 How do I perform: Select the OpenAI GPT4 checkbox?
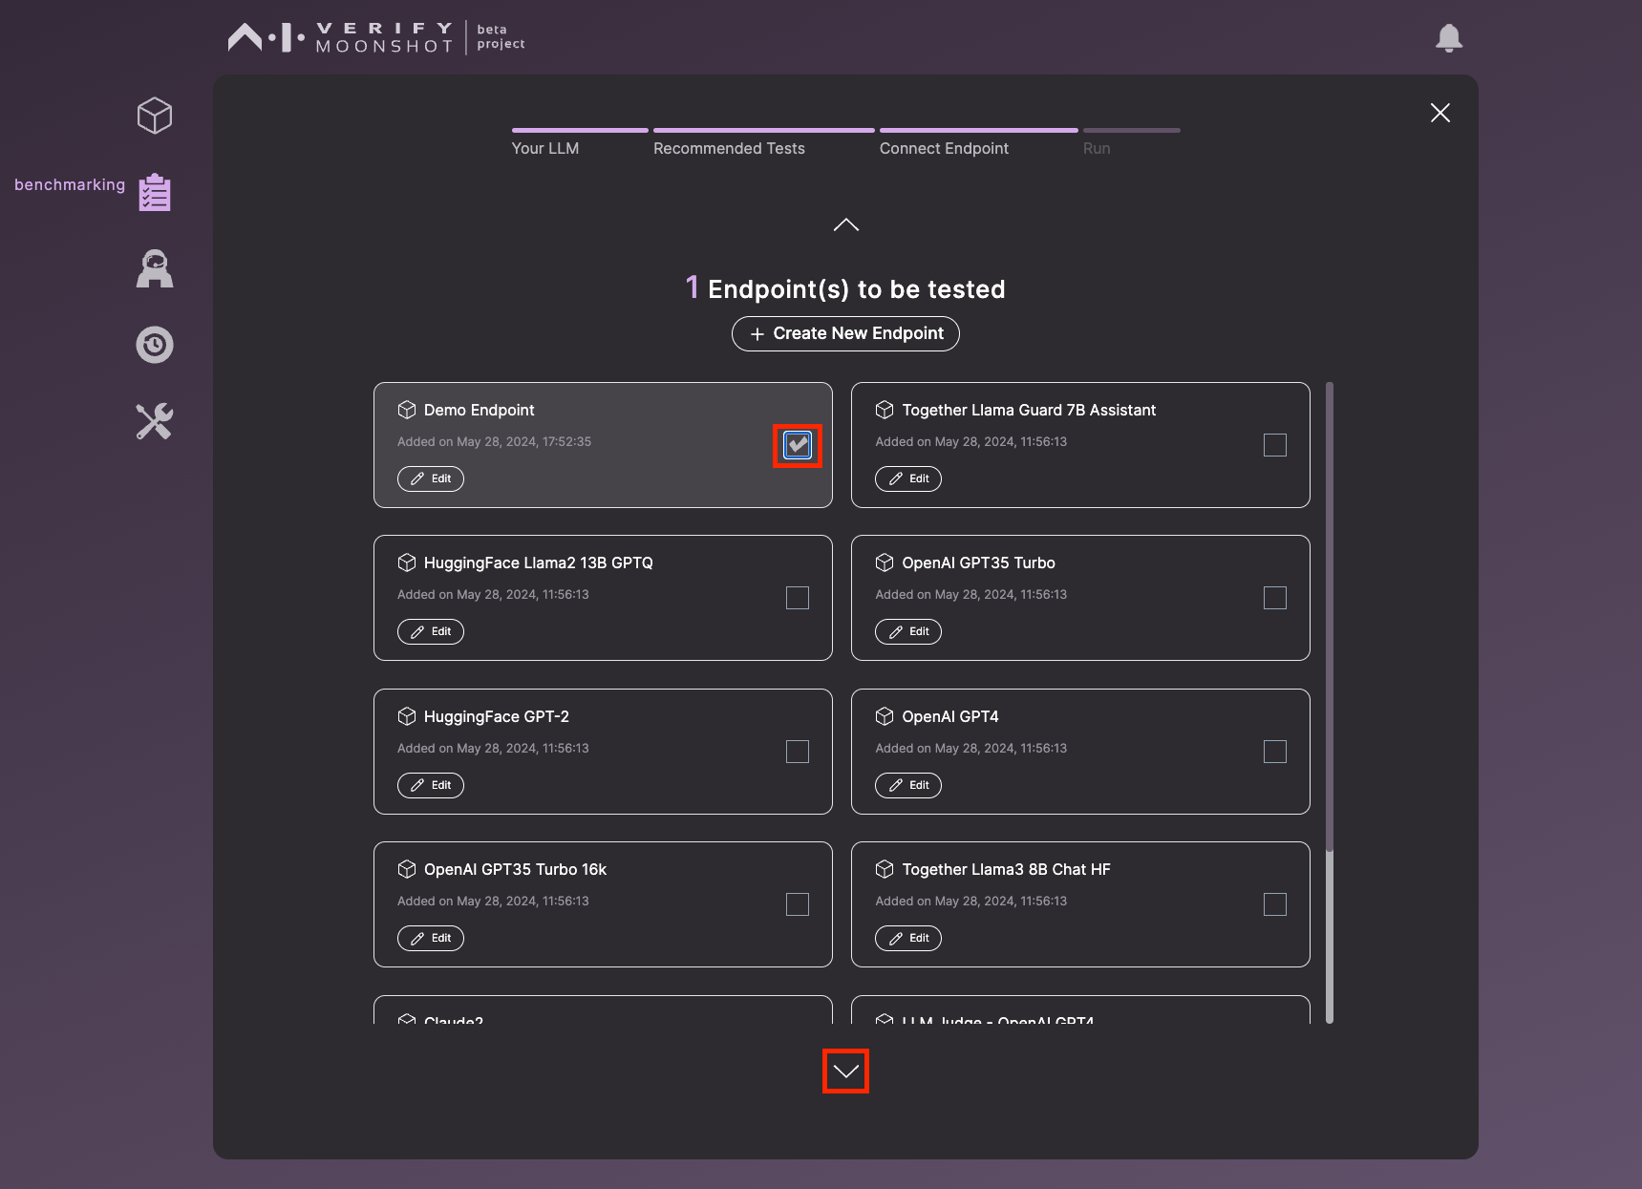(1275, 752)
